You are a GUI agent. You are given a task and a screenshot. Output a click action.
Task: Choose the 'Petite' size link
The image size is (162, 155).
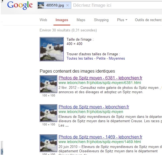pos(101,58)
